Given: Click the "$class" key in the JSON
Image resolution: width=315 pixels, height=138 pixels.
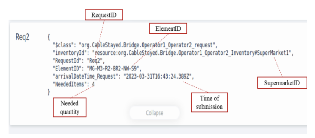Looking at the screenshot, I should click(63, 45).
